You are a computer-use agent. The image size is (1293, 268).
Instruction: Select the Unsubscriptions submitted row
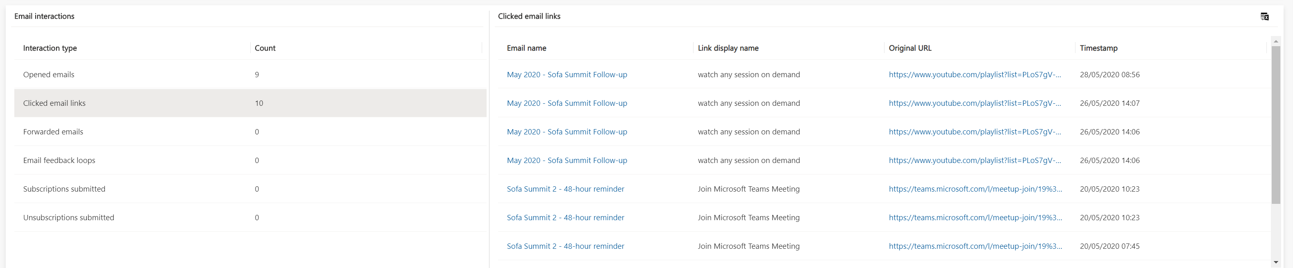[x=250, y=217]
